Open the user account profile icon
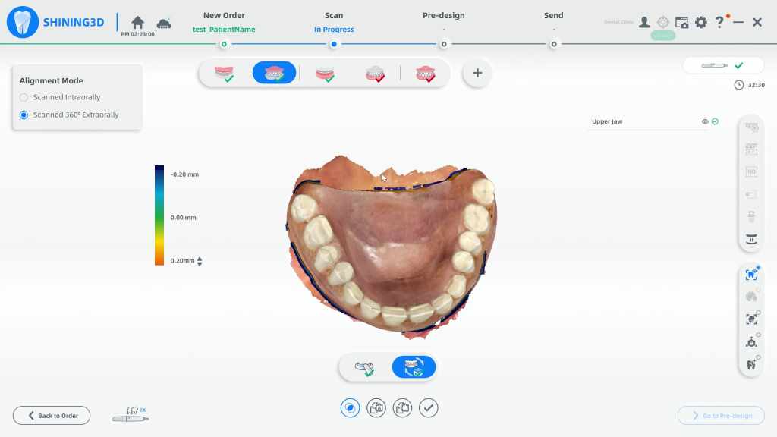 click(643, 23)
